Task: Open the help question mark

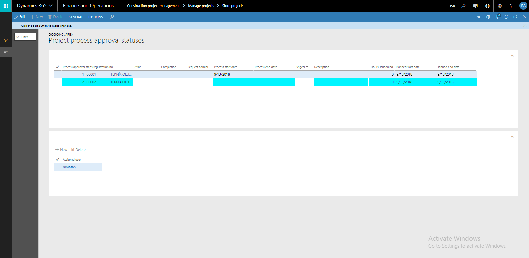Action: (x=511, y=6)
